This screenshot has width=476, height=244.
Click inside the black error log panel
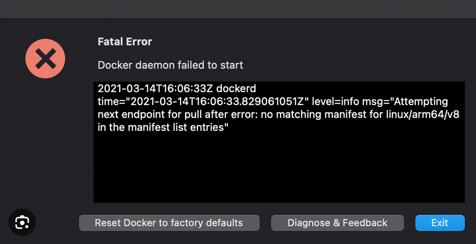(x=279, y=163)
